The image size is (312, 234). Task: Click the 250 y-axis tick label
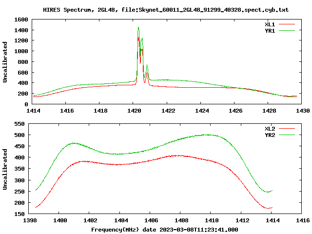19,192
